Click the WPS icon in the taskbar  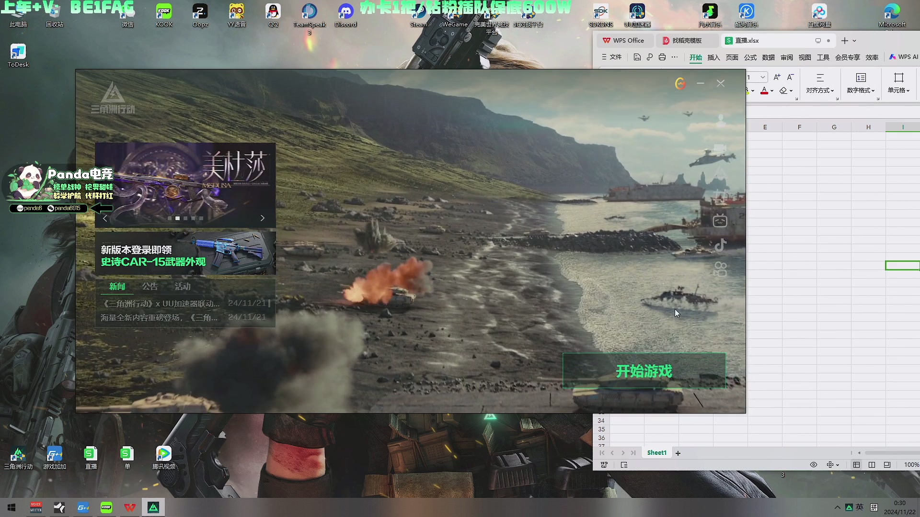click(130, 507)
